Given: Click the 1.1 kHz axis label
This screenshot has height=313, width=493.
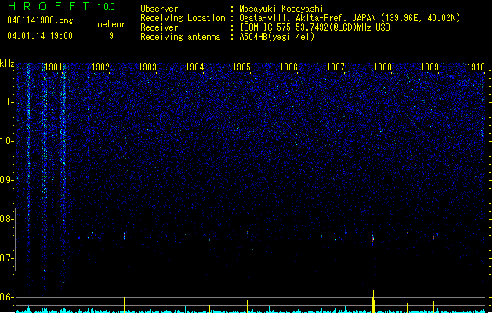Looking at the screenshot, I should (x=6, y=102).
